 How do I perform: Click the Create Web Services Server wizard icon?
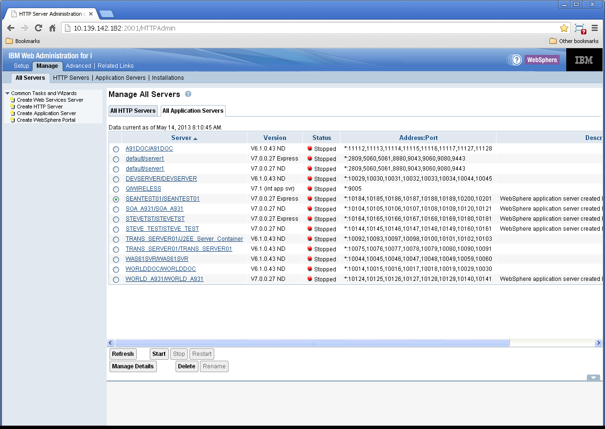[13, 100]
